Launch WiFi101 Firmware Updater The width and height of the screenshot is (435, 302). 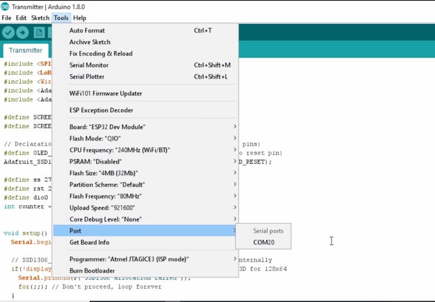(x=145, y=93)
